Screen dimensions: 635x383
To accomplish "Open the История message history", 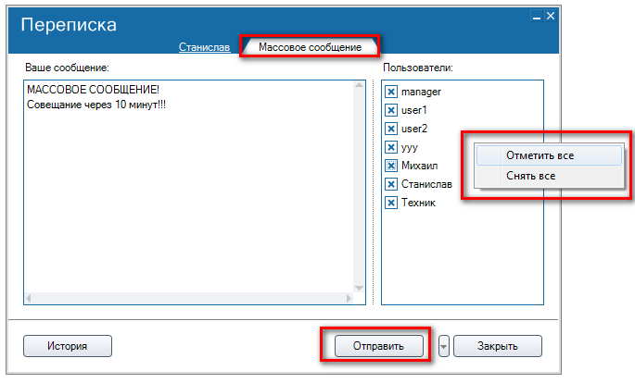I will click(x=67, y=346).
